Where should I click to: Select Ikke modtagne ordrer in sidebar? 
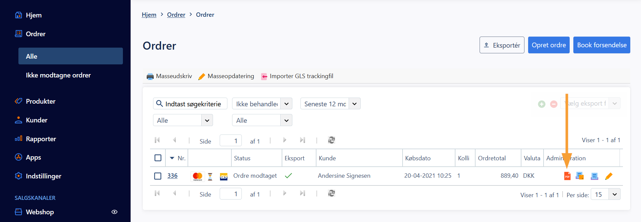(x=58, y=75)
